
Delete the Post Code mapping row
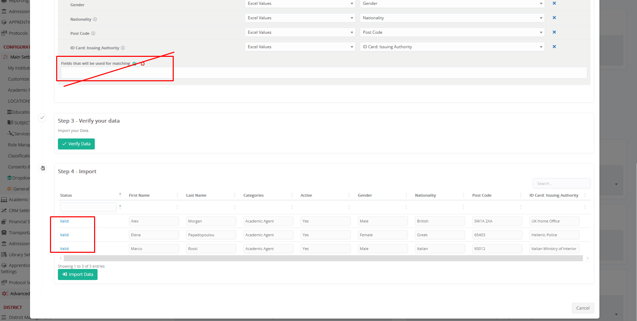point(554,32)
